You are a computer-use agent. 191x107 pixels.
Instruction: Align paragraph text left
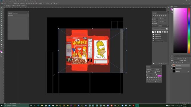point(153,16)
